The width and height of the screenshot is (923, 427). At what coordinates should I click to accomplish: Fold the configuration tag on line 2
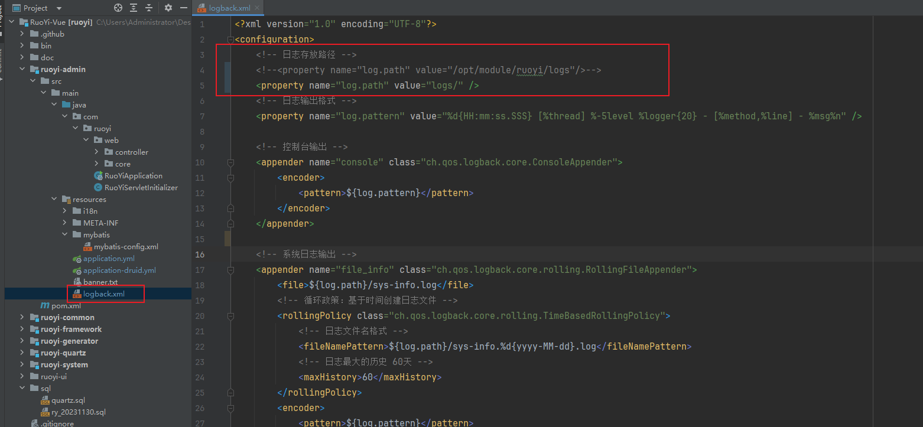pos(230,40)
